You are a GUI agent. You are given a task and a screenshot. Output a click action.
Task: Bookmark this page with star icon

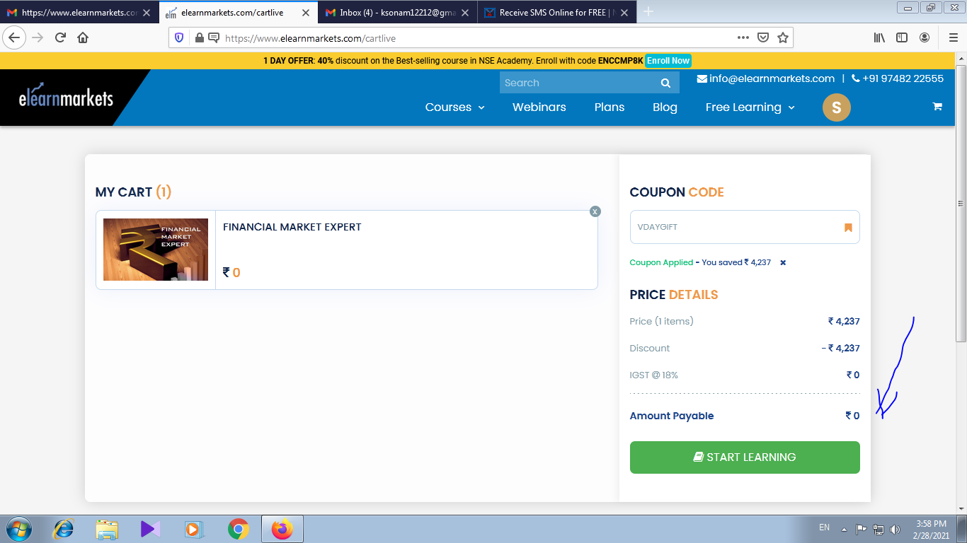tap(783, 37)
